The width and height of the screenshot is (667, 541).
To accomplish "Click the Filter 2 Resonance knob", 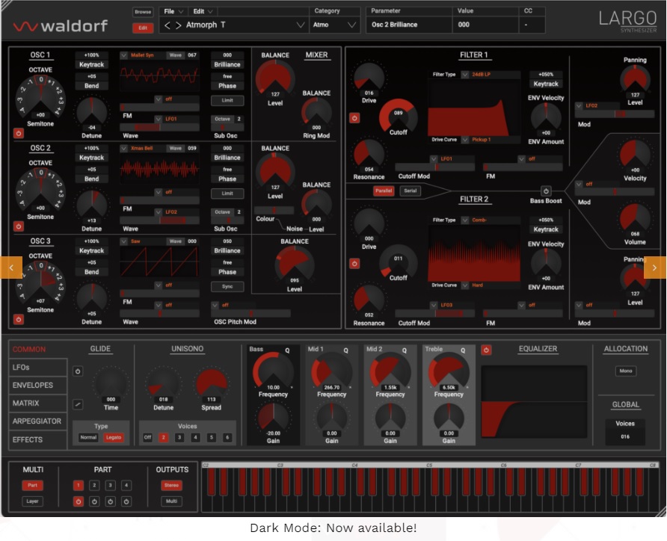I will click(369, 299).
